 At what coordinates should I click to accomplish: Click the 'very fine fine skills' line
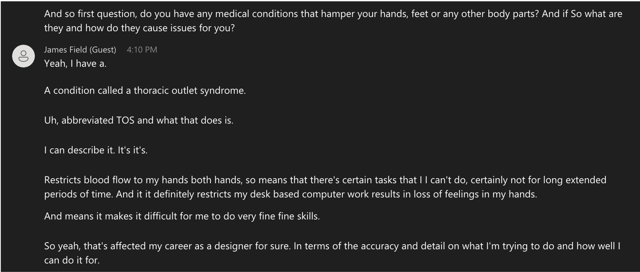point(182,216)
